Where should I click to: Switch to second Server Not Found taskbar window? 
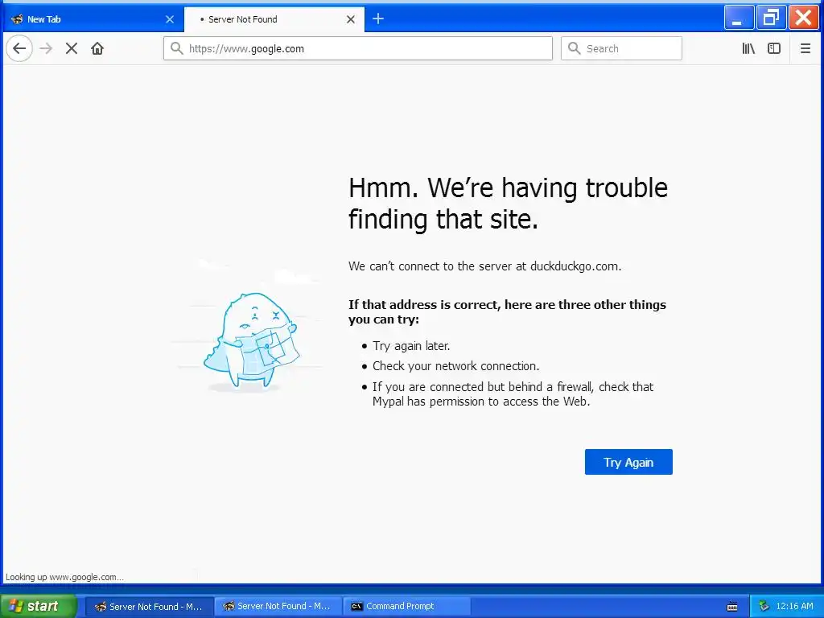(x=278, y=607)
